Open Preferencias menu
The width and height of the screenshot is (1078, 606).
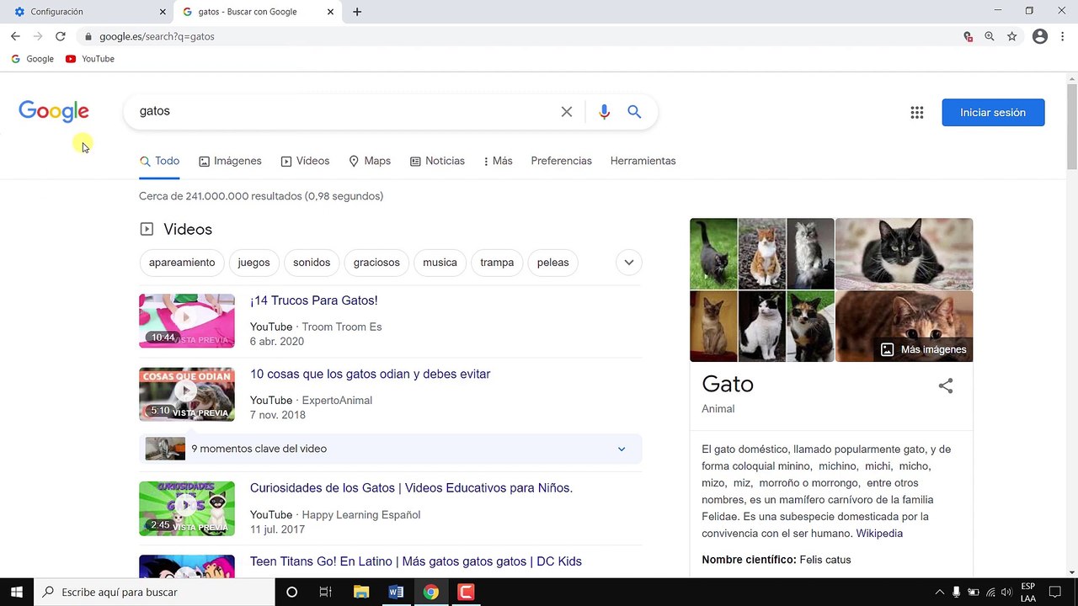561,161
